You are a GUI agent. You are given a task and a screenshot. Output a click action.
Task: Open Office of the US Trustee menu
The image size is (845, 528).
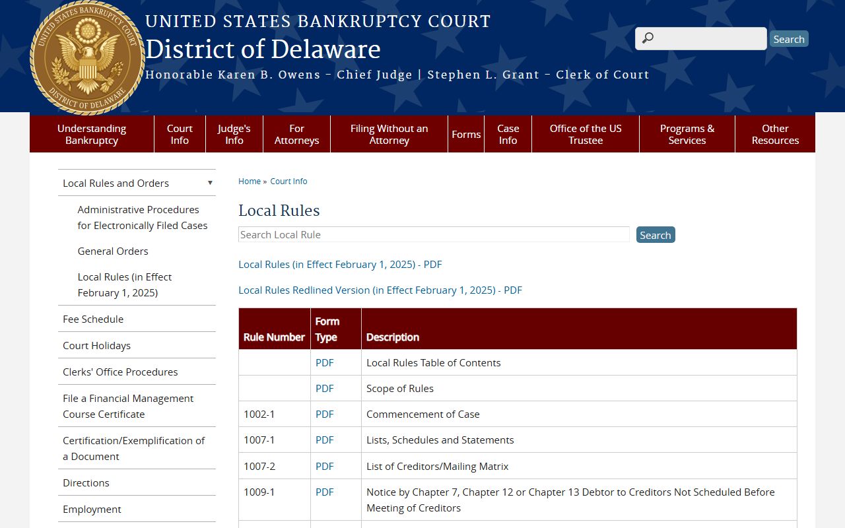click(x=586, y=134)
